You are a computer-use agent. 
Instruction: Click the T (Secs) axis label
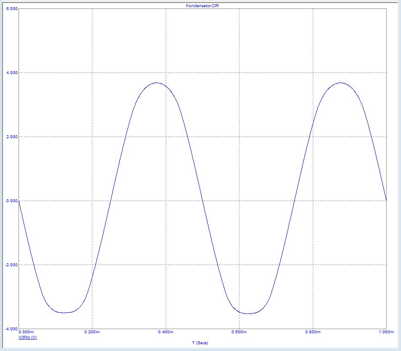[200, 343]
